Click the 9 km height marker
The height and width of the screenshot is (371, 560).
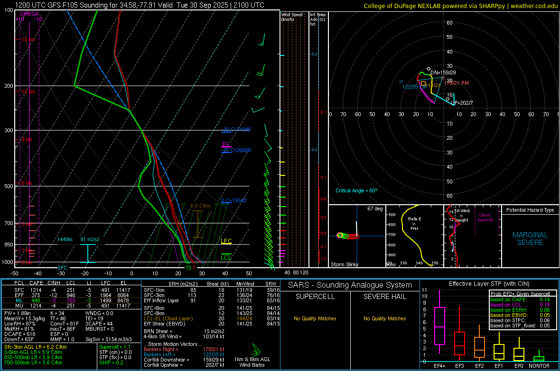point(27,139)
